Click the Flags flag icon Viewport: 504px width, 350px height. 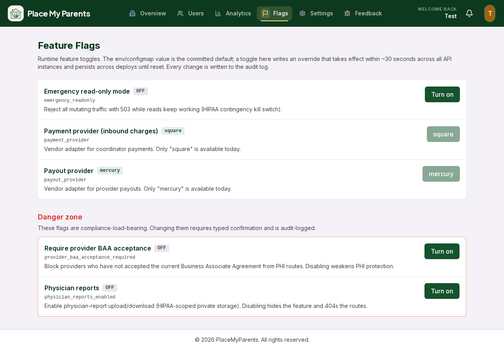[265, 13]
